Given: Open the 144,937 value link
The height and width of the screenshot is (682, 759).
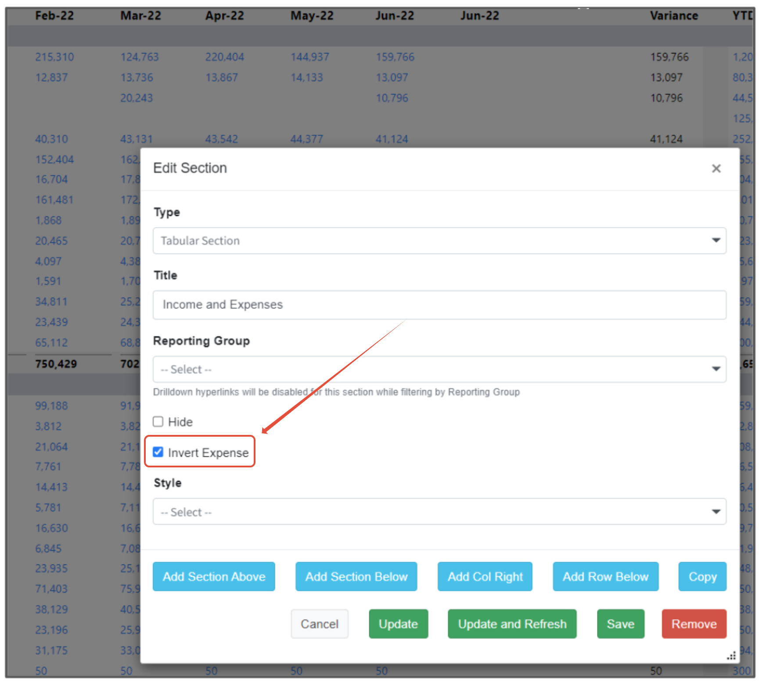Looking at the screenshot, I should click(x=309, y=57).
